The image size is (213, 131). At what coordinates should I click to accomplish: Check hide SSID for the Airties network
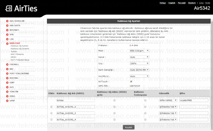pyautogui.click(x=114, y=100)
